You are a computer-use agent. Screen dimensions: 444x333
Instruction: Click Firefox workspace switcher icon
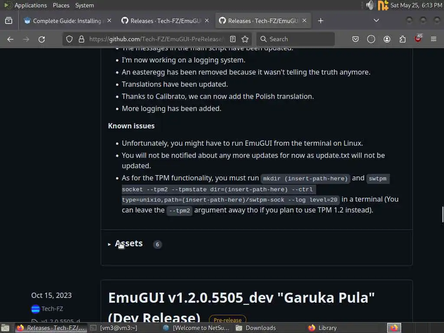pyautogui.click(x=394, y=328)
